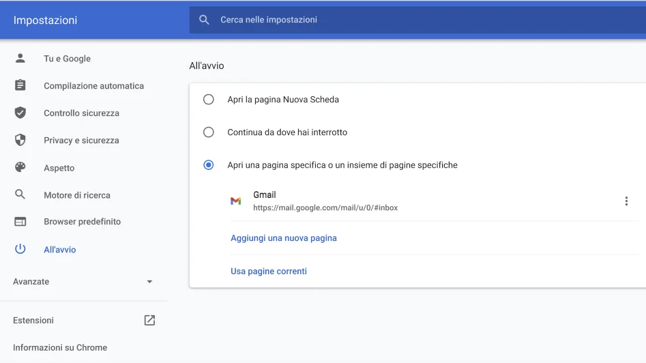
Task: Click the shield icon for Privacy e sicurezza
Action: click(20, 141)
